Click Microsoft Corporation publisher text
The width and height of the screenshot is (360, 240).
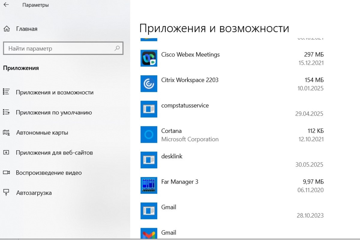point(190,139)
